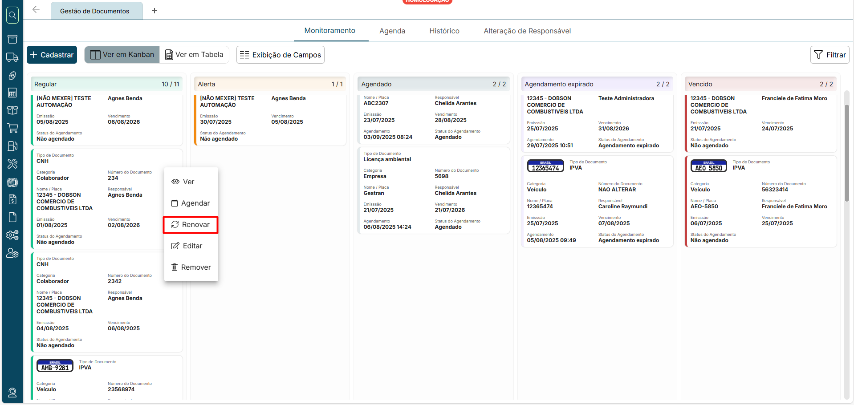The height and width of the screenshot is (405, 854).
Task: Click document number 56323414
Action: 775,190
